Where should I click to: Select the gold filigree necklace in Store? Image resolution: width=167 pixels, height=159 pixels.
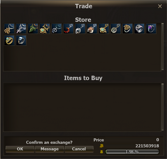(9, 29)
